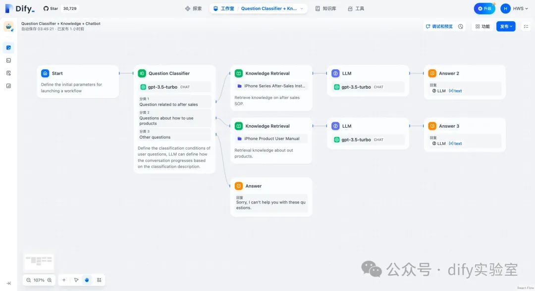Open the 知识库 (Knowledge) tab
535x291 pixels.
[x=325, y=8]
